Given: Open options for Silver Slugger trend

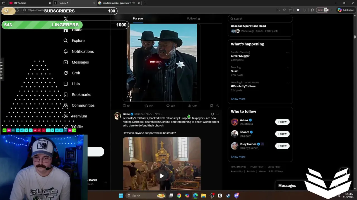Looking at the screenshot, I should (288, 52).
